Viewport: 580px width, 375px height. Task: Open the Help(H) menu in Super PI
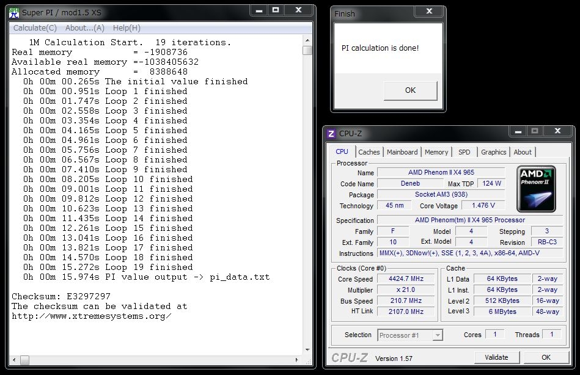coord(127,28)
